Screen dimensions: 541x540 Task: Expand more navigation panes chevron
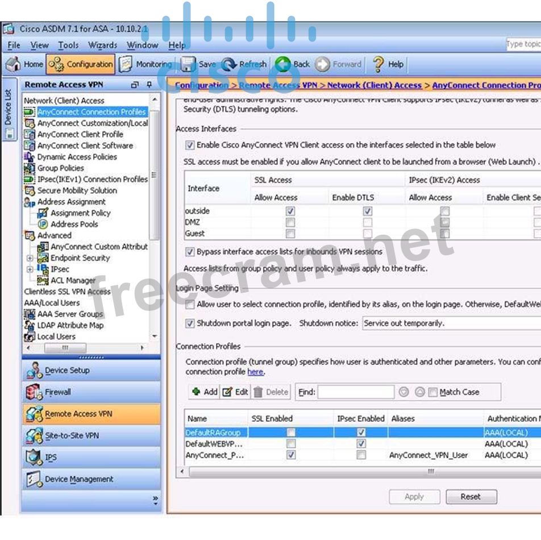tap(155, 500)
